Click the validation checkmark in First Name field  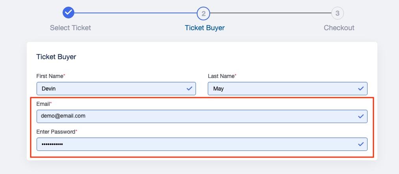(189, 89)
